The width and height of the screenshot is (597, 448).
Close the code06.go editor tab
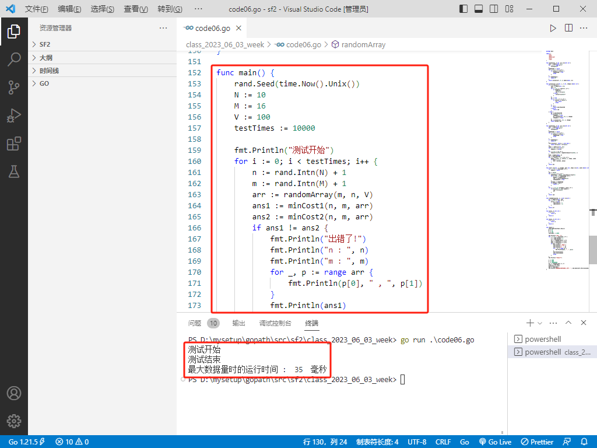[x=238, y=28]
